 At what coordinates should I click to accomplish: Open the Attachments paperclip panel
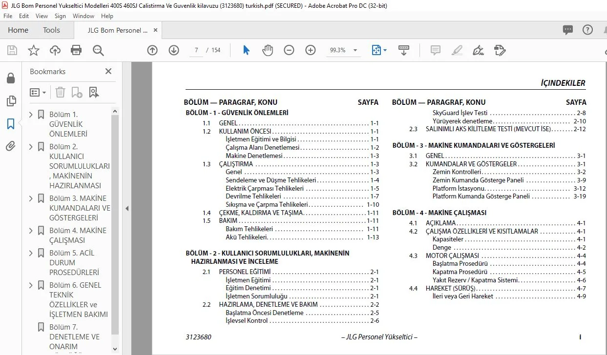point(11,146)
